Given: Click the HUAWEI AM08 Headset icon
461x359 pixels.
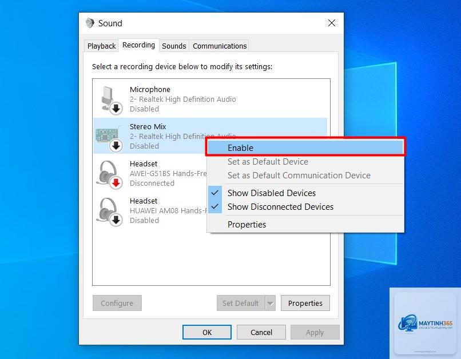Looking at the screenshot, I should 109,212.
